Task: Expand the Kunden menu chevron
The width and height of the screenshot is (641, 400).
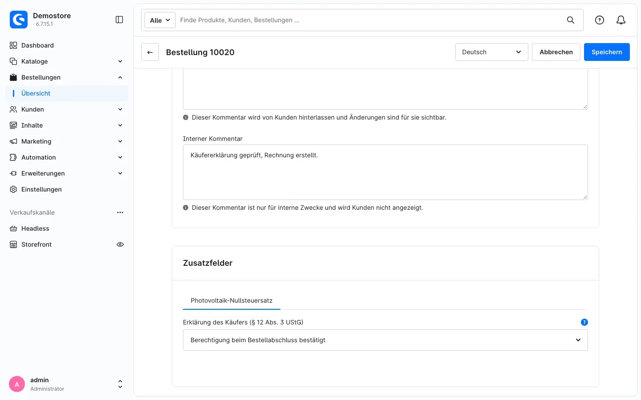Action: (120, 109)
